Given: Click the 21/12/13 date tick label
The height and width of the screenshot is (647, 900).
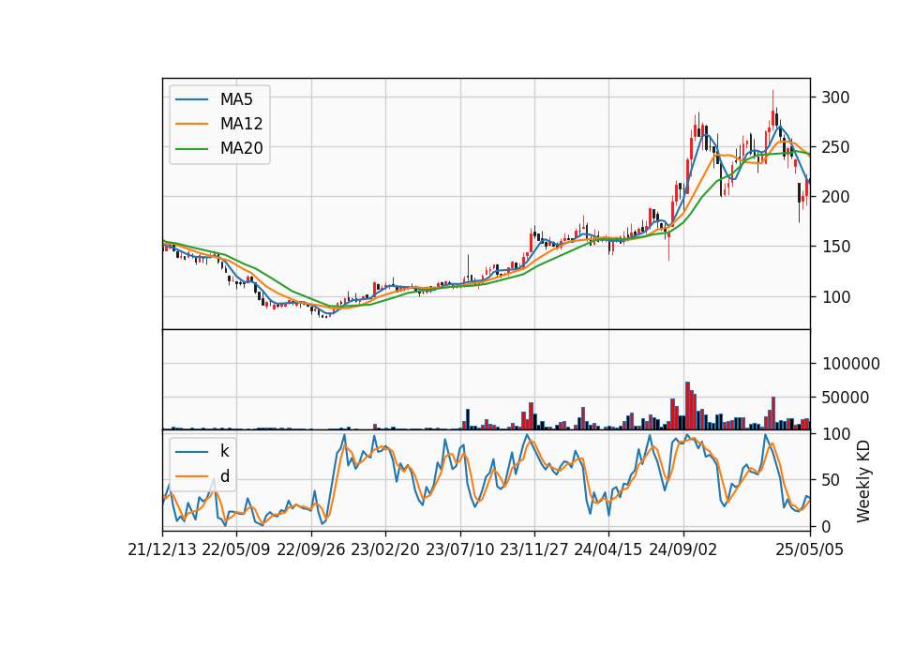Looking at the screenshot, I should [162, 549].
